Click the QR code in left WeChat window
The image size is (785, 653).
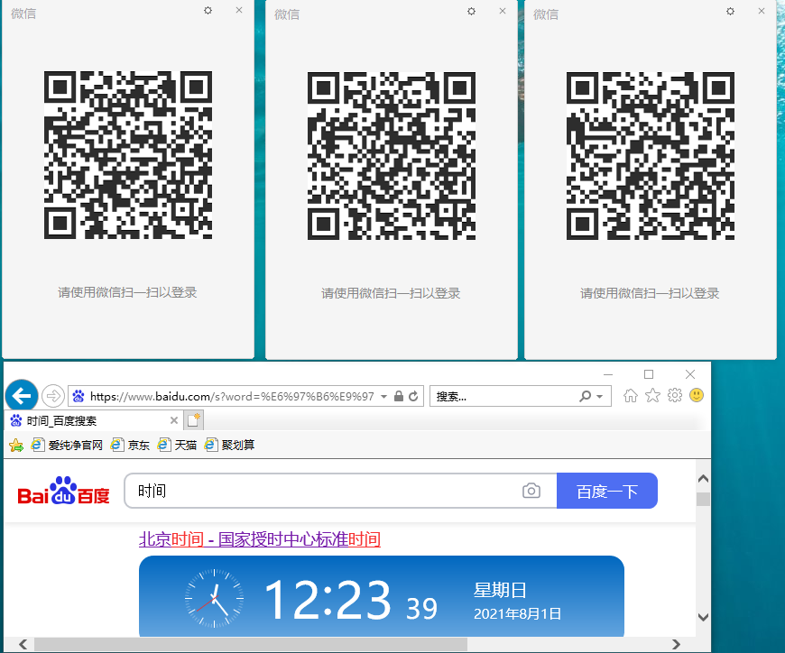pyautogui.click(x=128, y=155)
